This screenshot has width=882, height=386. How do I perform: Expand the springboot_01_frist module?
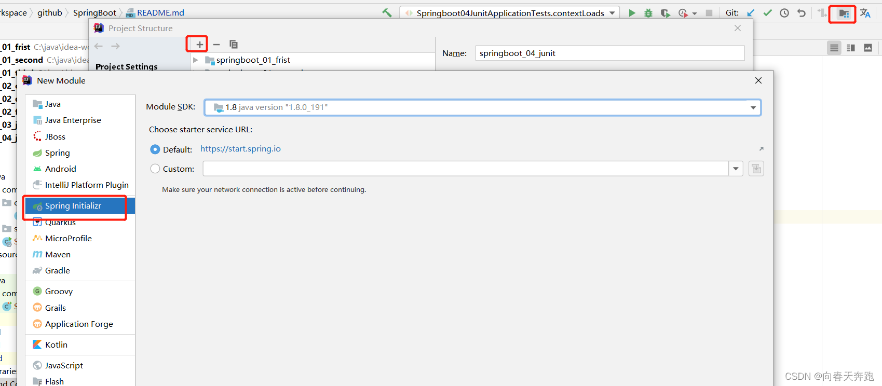click(x=196, y=60)
